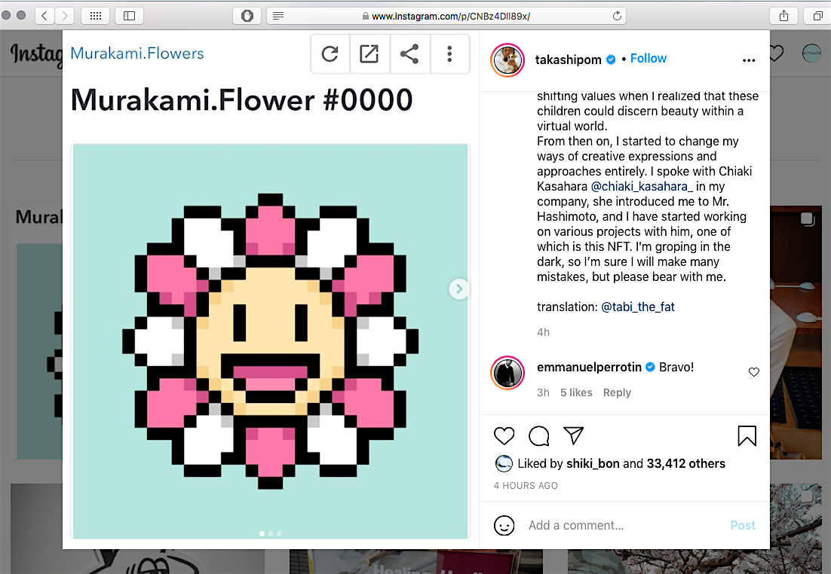Open the privacy shield report

coord(247,16)
